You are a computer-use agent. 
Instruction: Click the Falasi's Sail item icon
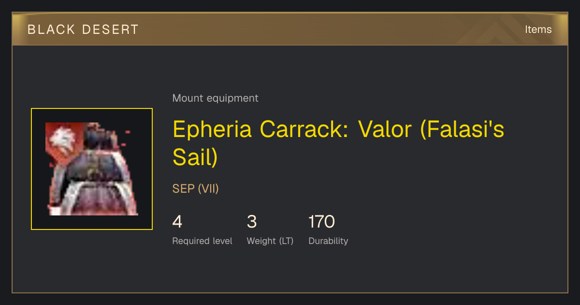[92, 169]
